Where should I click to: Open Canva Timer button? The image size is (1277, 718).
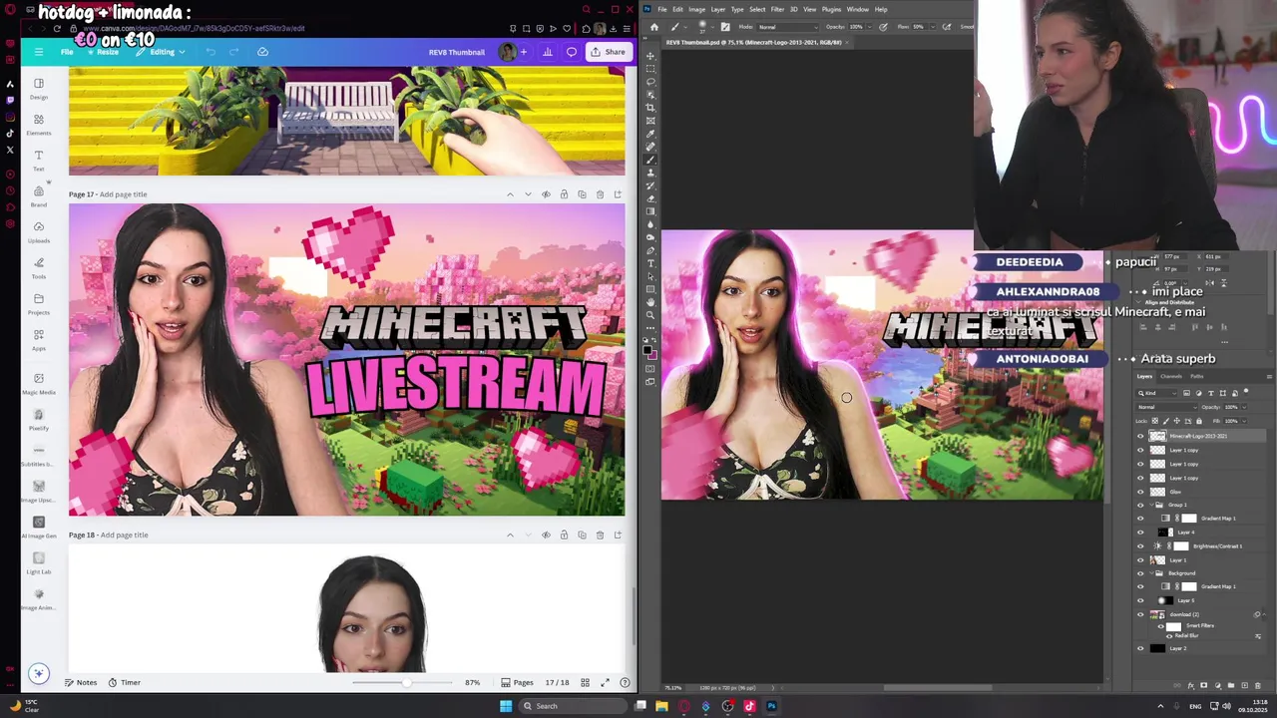point(125,682)
